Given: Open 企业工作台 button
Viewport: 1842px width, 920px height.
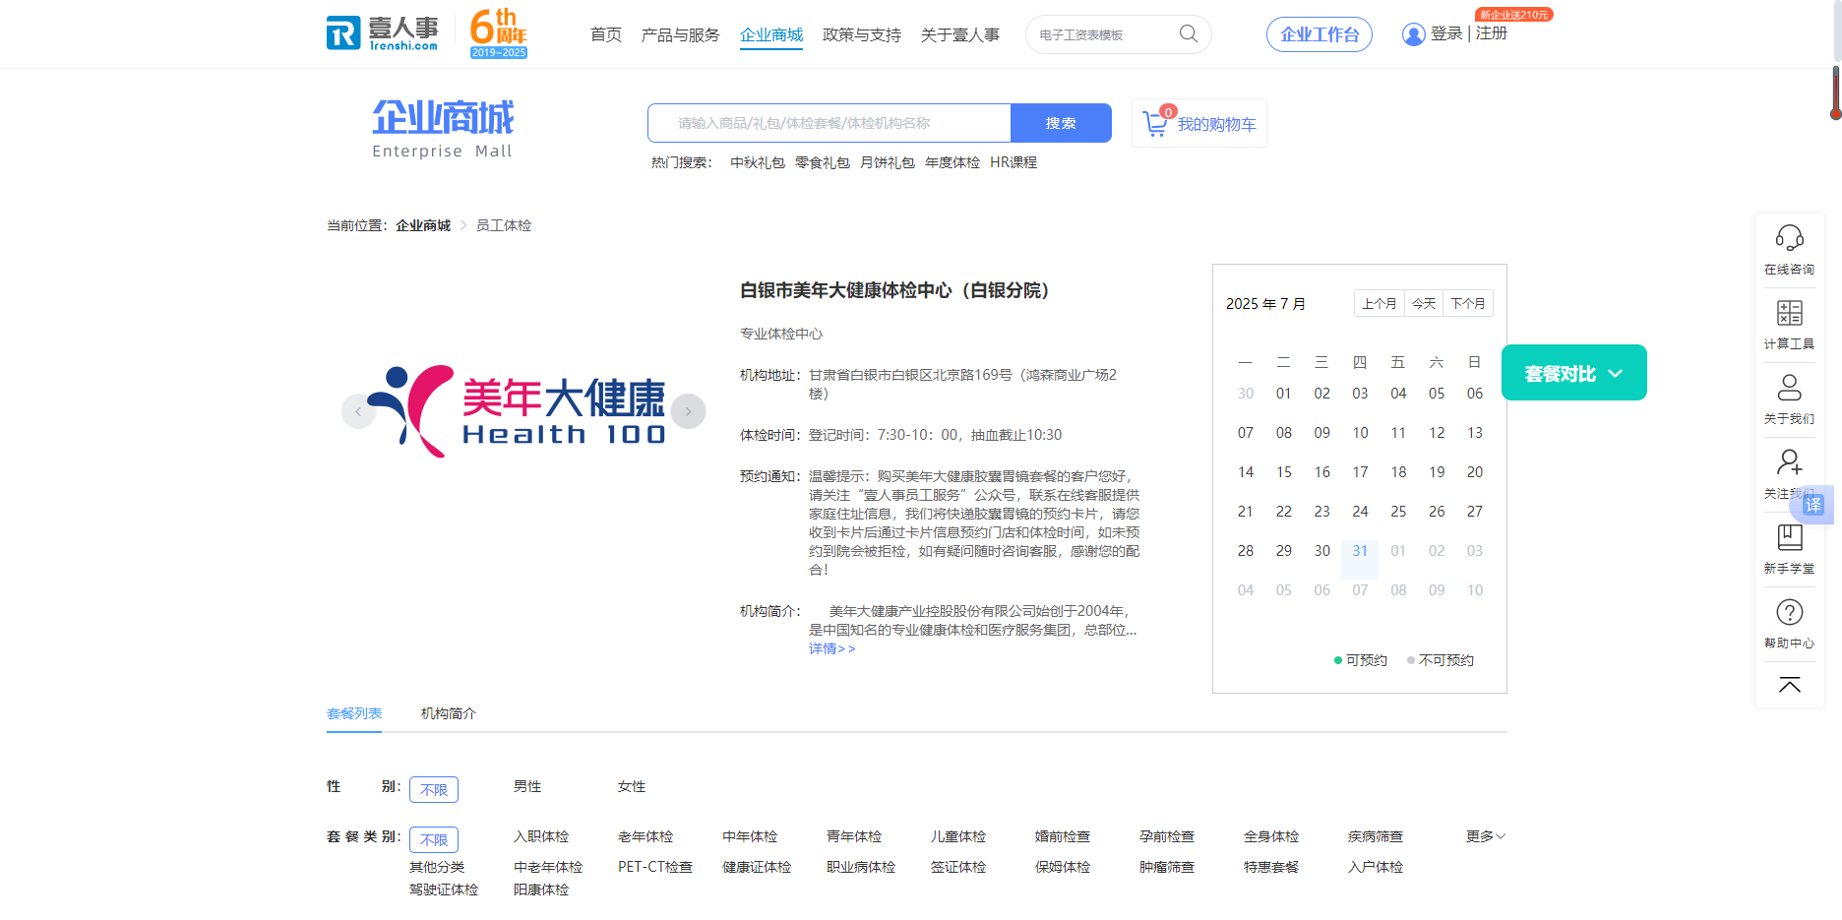Looking at the screenshot, I should point(1320,34).
